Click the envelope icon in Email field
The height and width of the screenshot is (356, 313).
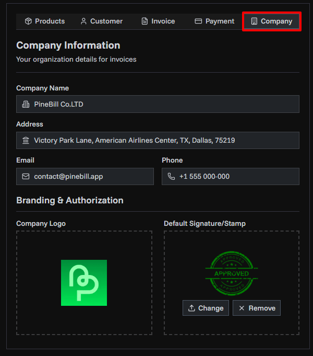(x=26, y=176)
